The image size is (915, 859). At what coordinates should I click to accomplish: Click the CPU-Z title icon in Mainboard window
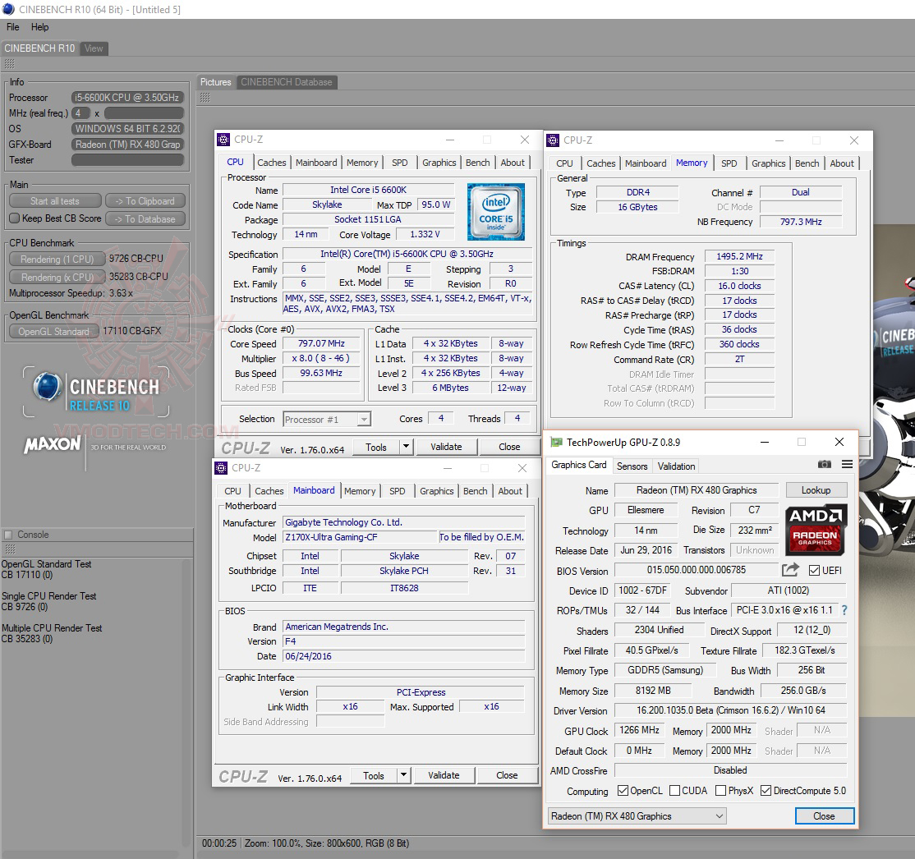(221, 468)
